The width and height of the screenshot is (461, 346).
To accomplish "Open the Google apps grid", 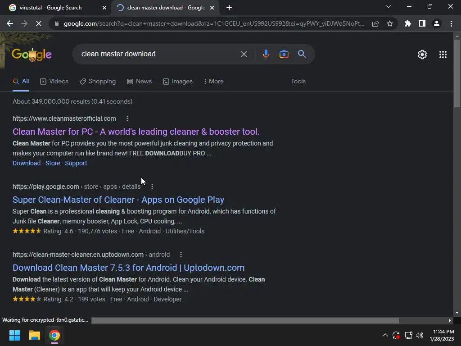I will 443,55.
